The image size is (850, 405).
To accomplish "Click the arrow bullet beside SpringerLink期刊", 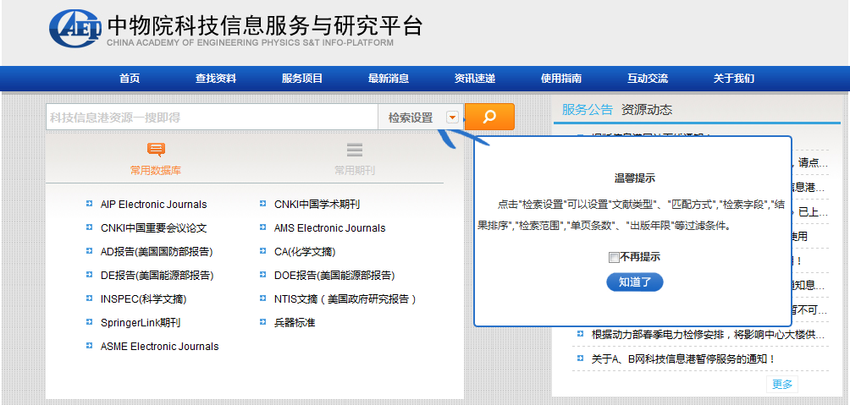I will click(89, 322).
